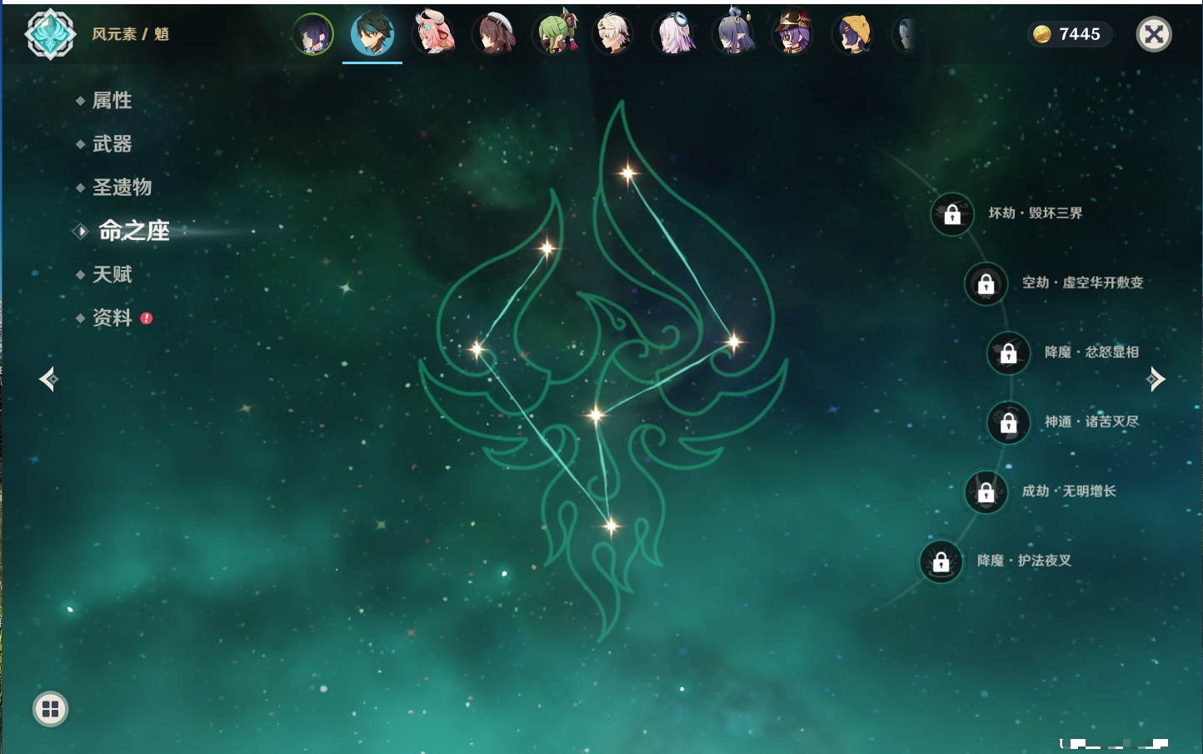
Task: Click the 坏劫·毁坏三界 constellation label
Action: [x=1036, y=213]
